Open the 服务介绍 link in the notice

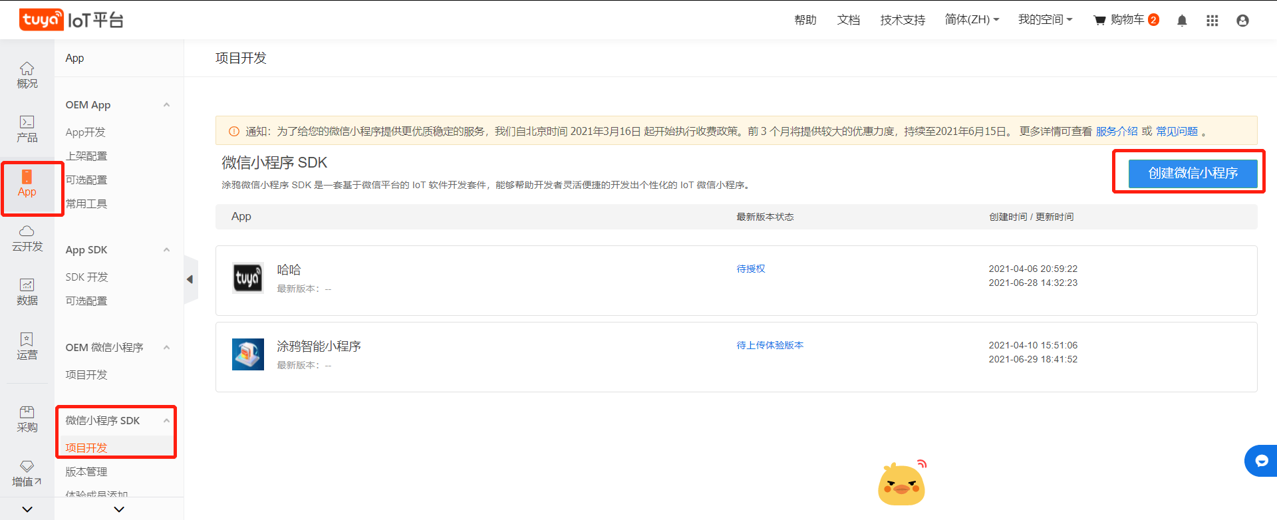(1117, 132)
